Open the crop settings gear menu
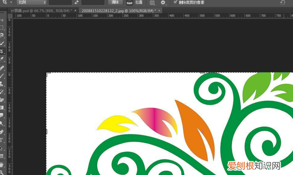 coord(163,2)
